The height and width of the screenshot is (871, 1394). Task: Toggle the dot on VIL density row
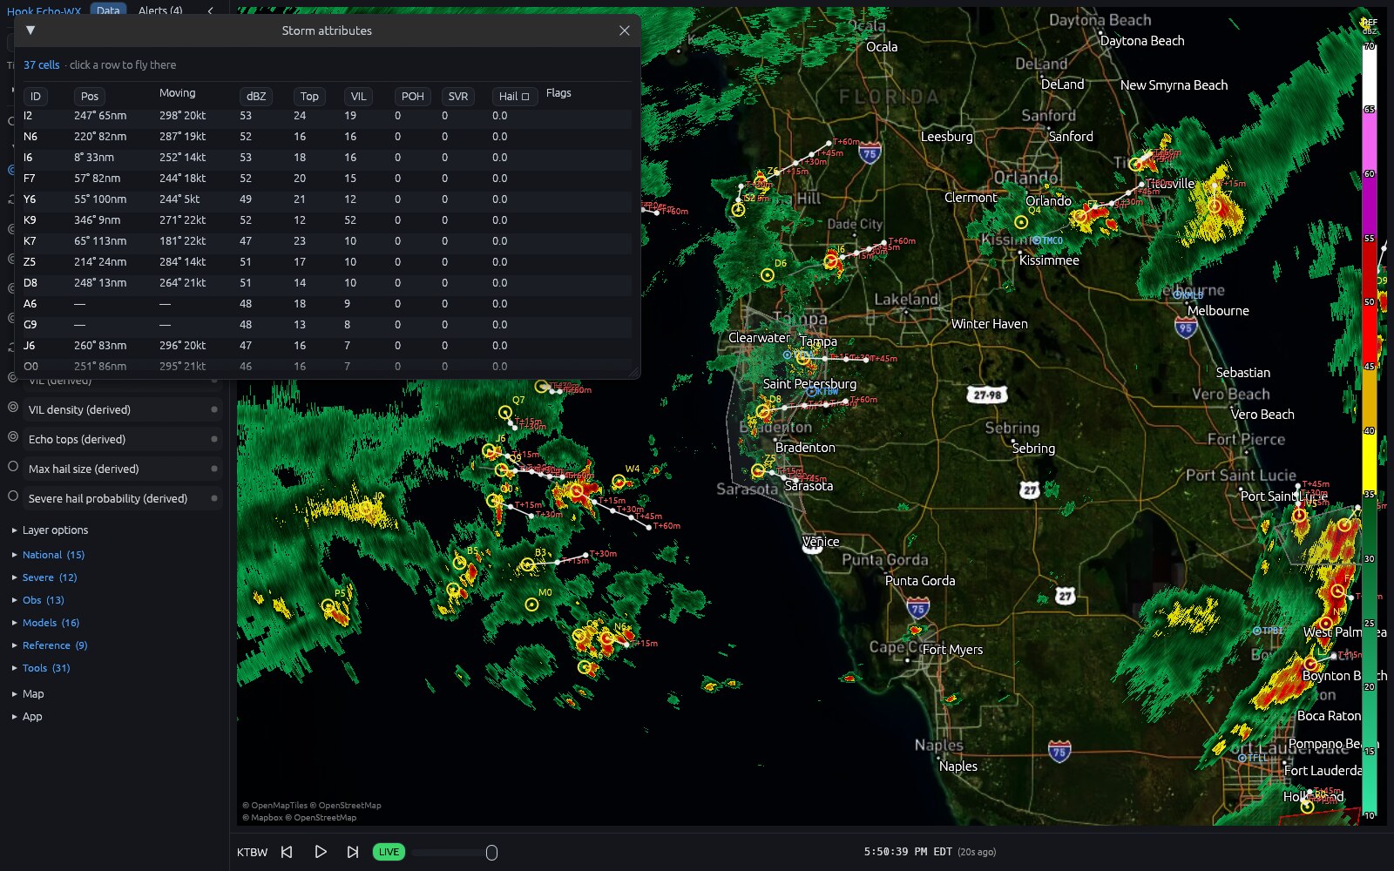coord(214,409)
